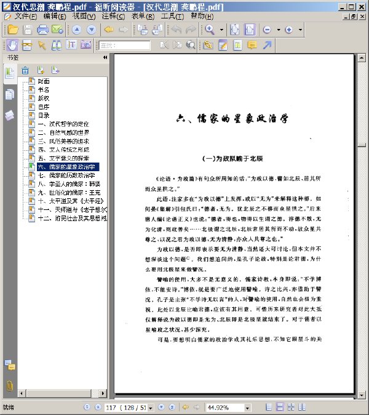Screen dimensions: 369x415
Task: Open the 文件(F) menu
Action: click(25, 17)
